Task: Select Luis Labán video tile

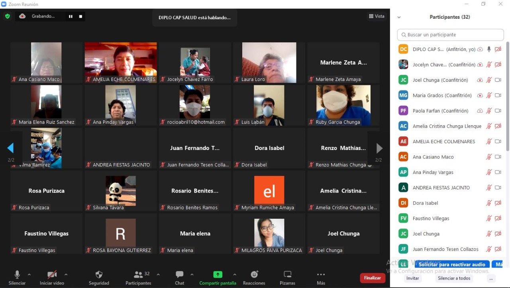Action: (269, 105)
